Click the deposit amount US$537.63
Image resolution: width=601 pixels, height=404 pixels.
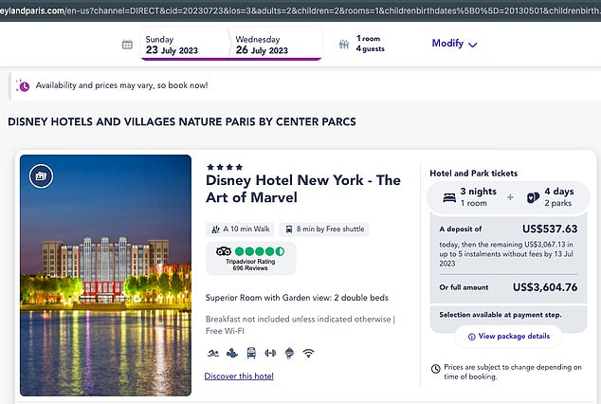click(x=550, y=229)
